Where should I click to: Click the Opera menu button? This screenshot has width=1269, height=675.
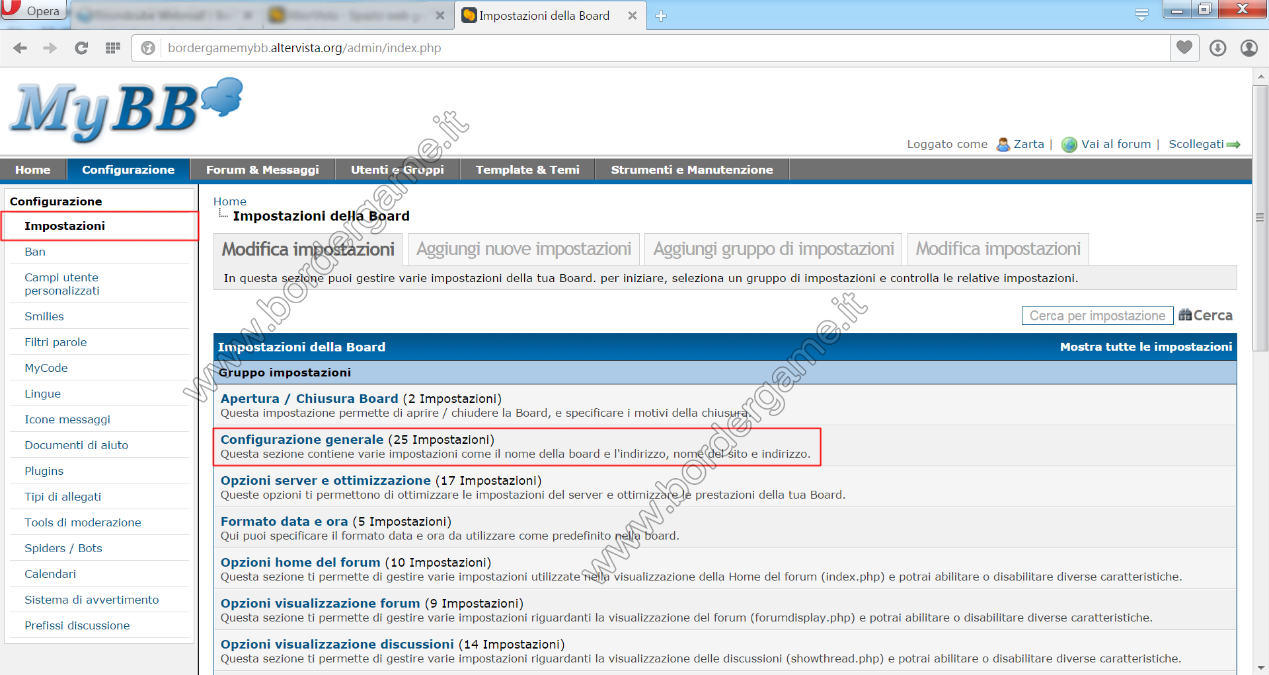[34, 10]
